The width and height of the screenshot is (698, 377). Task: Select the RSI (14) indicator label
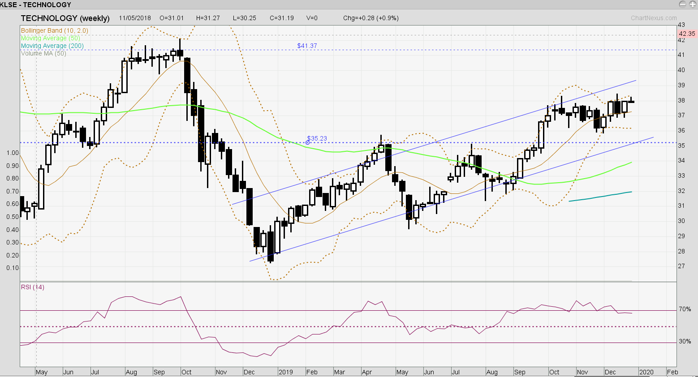coord(32,287)
